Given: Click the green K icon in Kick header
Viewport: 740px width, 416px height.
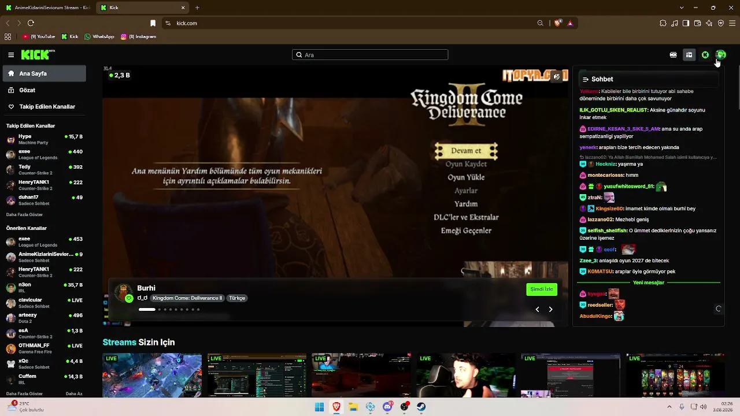Looking at the screenshot, I should coord(705,55).
